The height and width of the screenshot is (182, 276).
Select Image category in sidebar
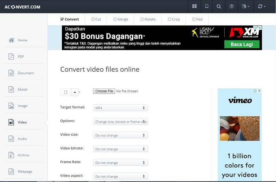coord(22,106)
